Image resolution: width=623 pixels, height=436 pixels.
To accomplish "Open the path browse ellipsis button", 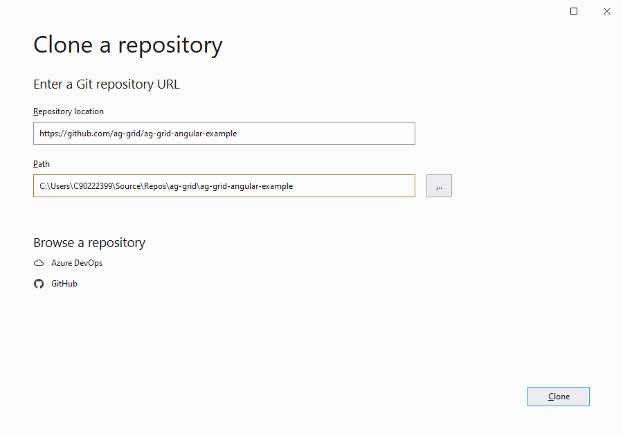I will pyautogui.click(x=439, y=186).
